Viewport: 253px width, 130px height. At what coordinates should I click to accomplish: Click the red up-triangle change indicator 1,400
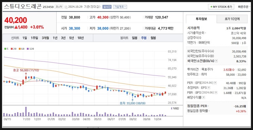pyautogui.click(x=21, y=27)
